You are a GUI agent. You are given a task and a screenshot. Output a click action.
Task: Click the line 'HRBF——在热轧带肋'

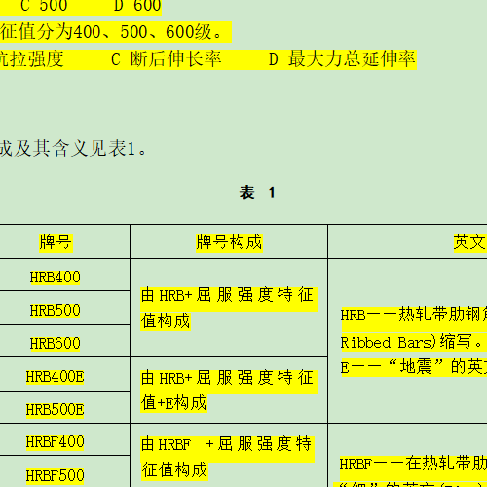click(x=413, y=464)
